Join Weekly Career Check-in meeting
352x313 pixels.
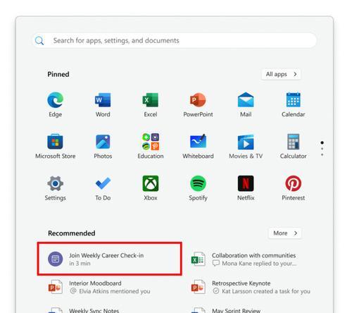(x=109, y=259)
